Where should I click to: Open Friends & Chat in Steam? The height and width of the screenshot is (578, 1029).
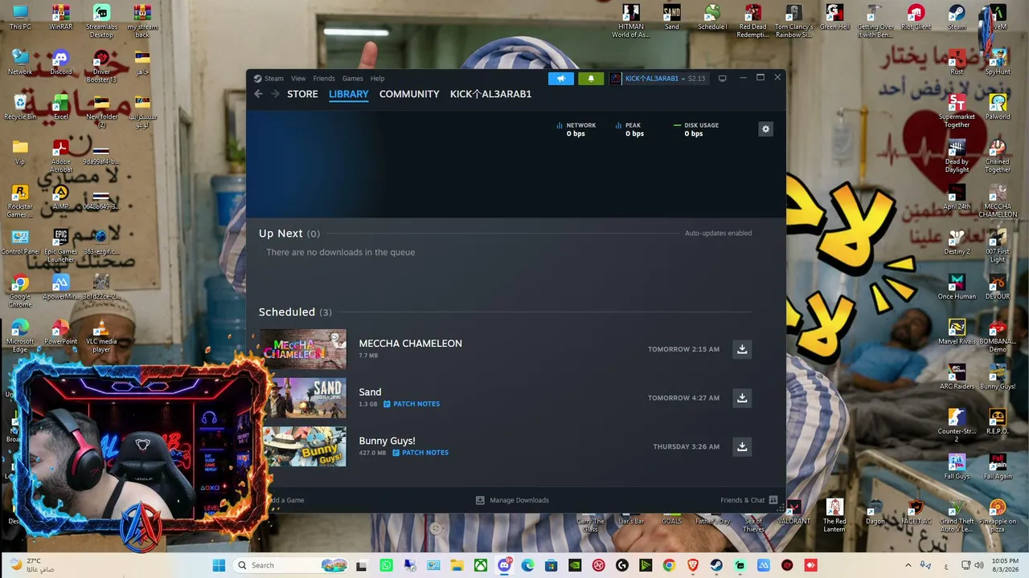[x=749, y=500]
